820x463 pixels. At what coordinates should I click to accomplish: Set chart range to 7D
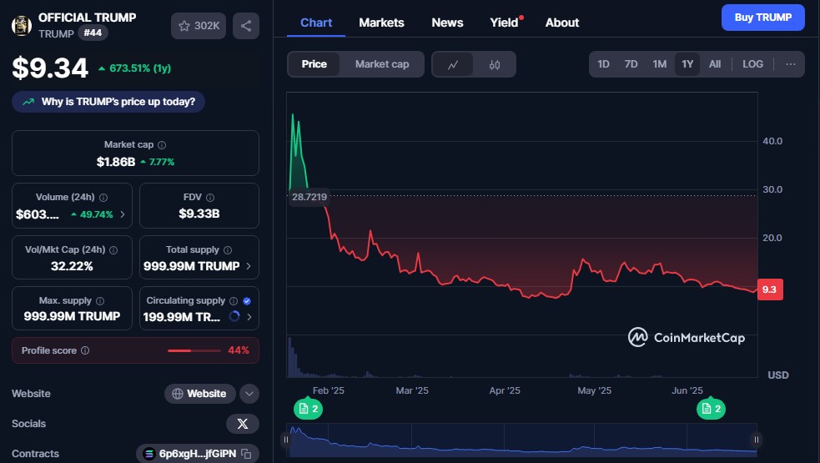tap(631, 64)
